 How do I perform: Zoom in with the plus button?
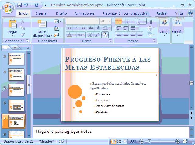click(177, 141)
